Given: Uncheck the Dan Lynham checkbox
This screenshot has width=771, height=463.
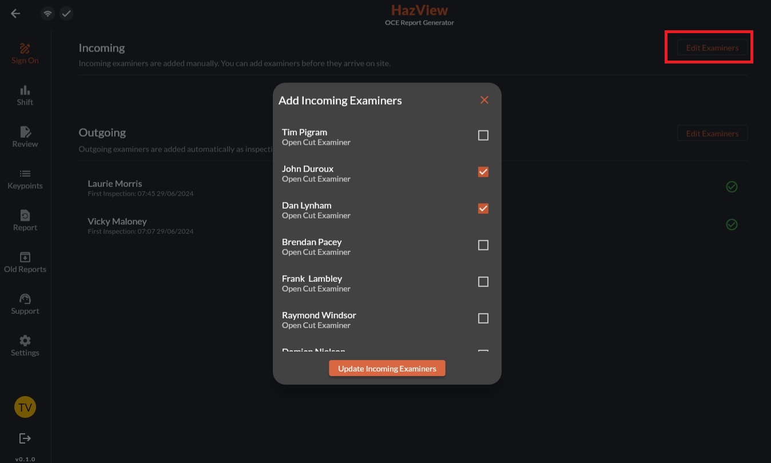Looking at the screenshot, I should pos(483,209).
